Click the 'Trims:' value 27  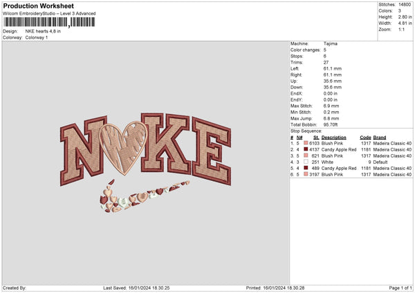[x=326, y=62]
